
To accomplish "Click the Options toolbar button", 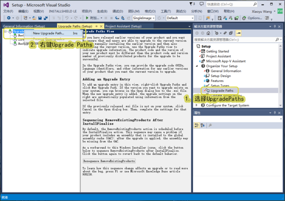I will pos(252,18).
